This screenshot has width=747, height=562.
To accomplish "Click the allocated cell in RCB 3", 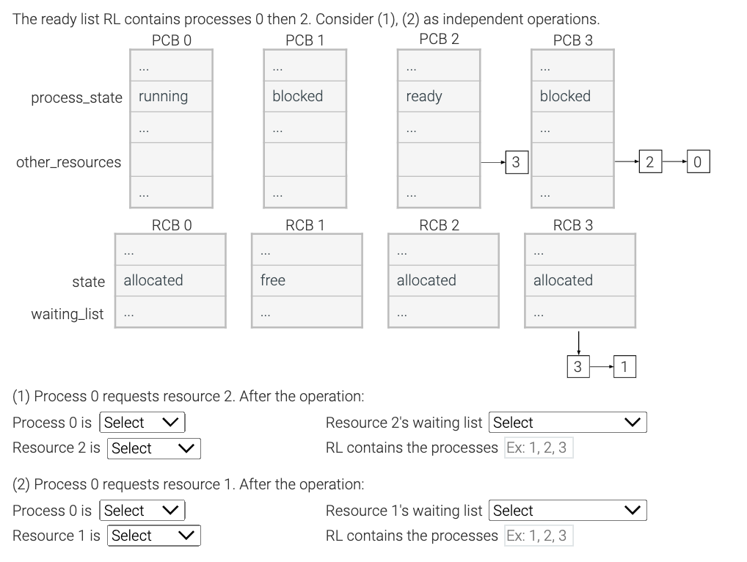I will pos(579,280).
